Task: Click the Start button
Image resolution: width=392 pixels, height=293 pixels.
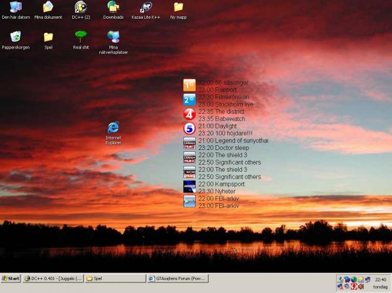Action: (11, 278)
